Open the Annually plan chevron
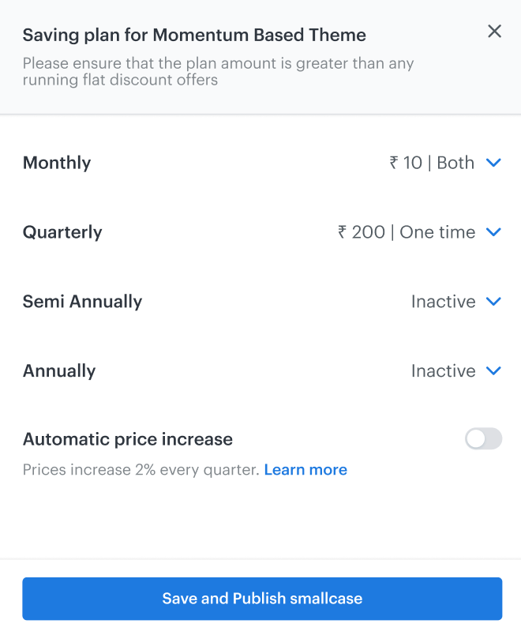521x635 pixels. coord(493,371)
